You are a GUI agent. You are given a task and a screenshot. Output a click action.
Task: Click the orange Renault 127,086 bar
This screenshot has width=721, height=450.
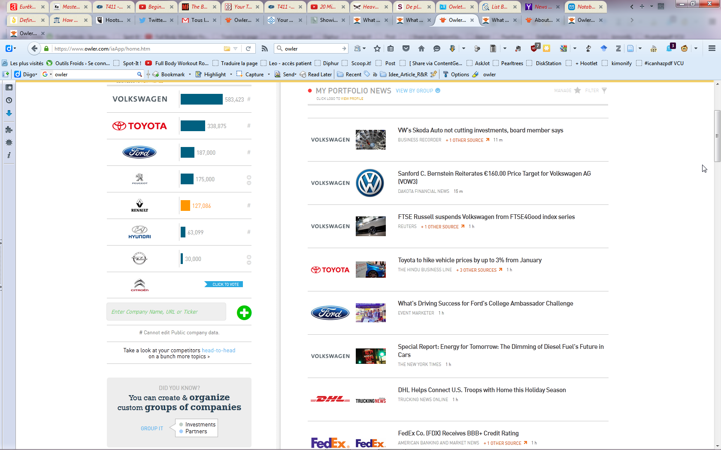pos(185,206)
